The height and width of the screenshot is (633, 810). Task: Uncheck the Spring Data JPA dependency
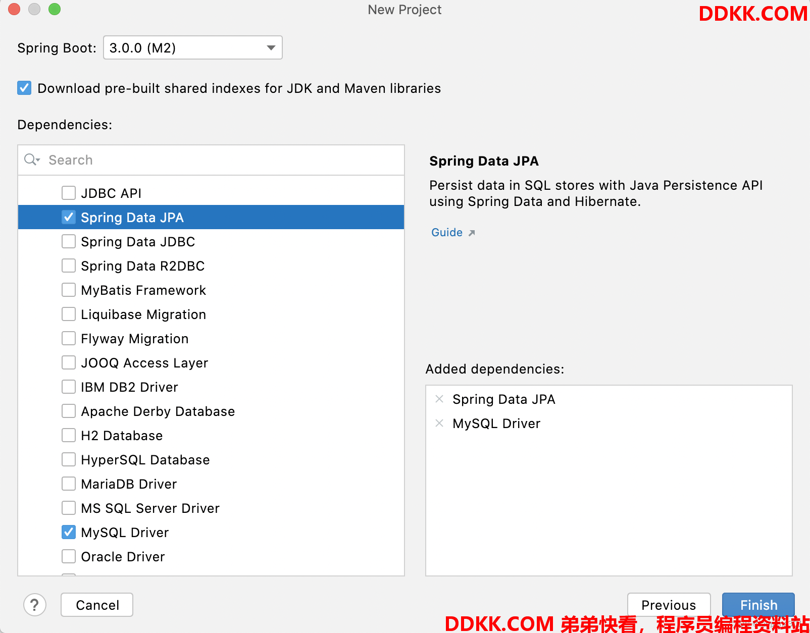coord(69,217)
